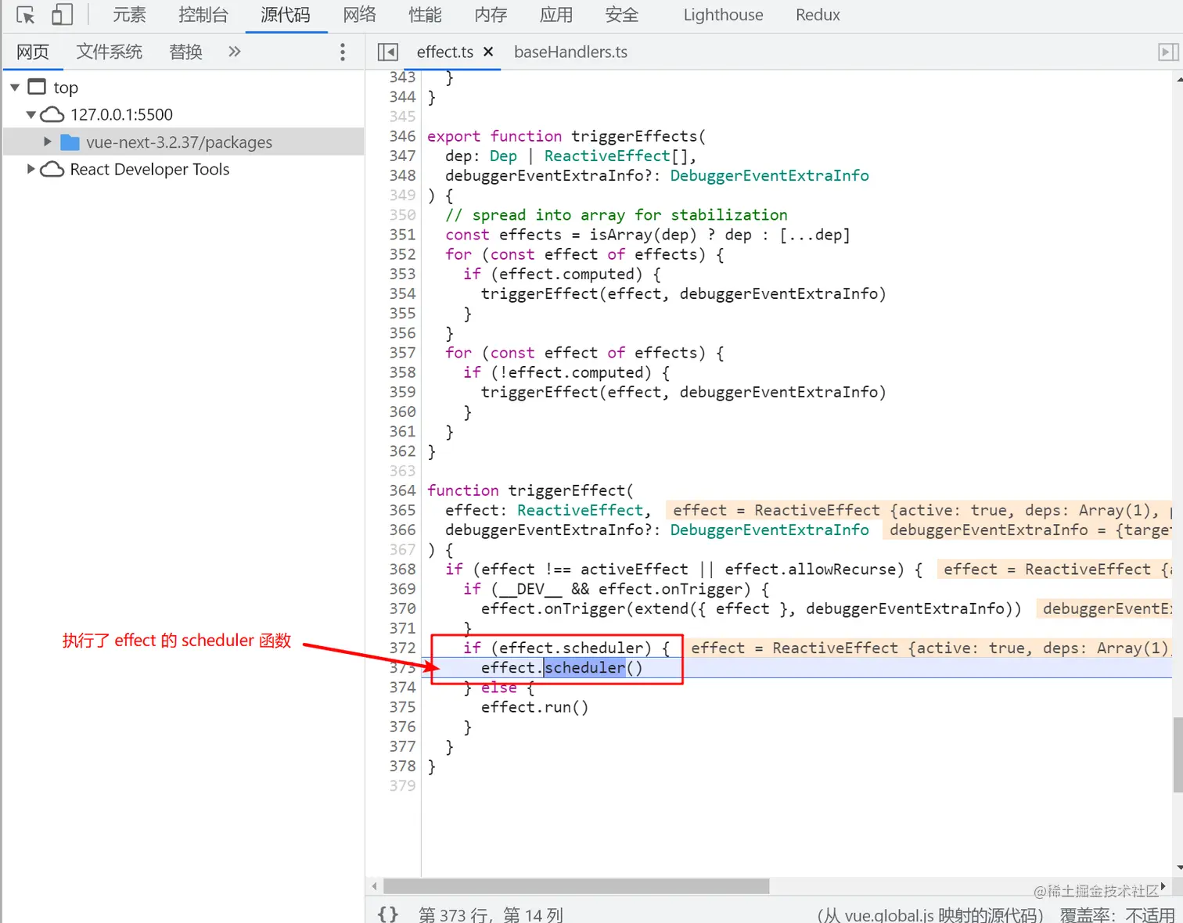Toggle the device toolbar icon
This screenshot has height=923, width=1183.
tap(62, 15)
